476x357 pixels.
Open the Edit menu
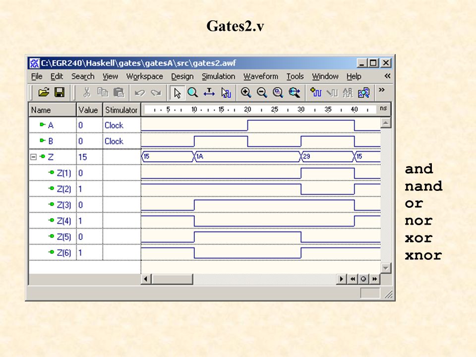(57, 76)
